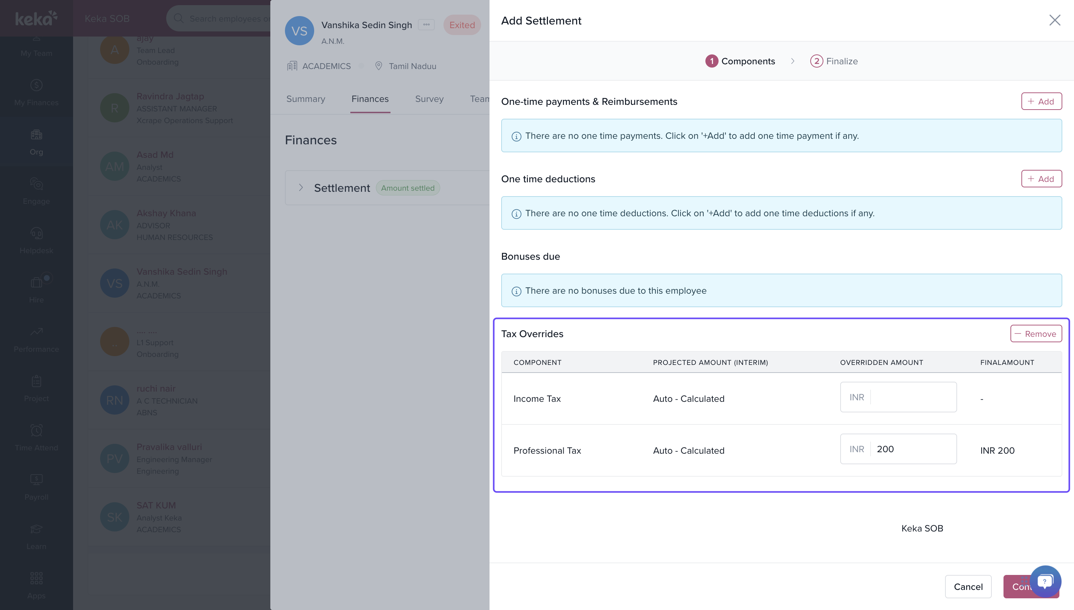This screenshot has width=1074, height=610.
Task: Open Engage in the sidebar
Action: click(37, 192)
